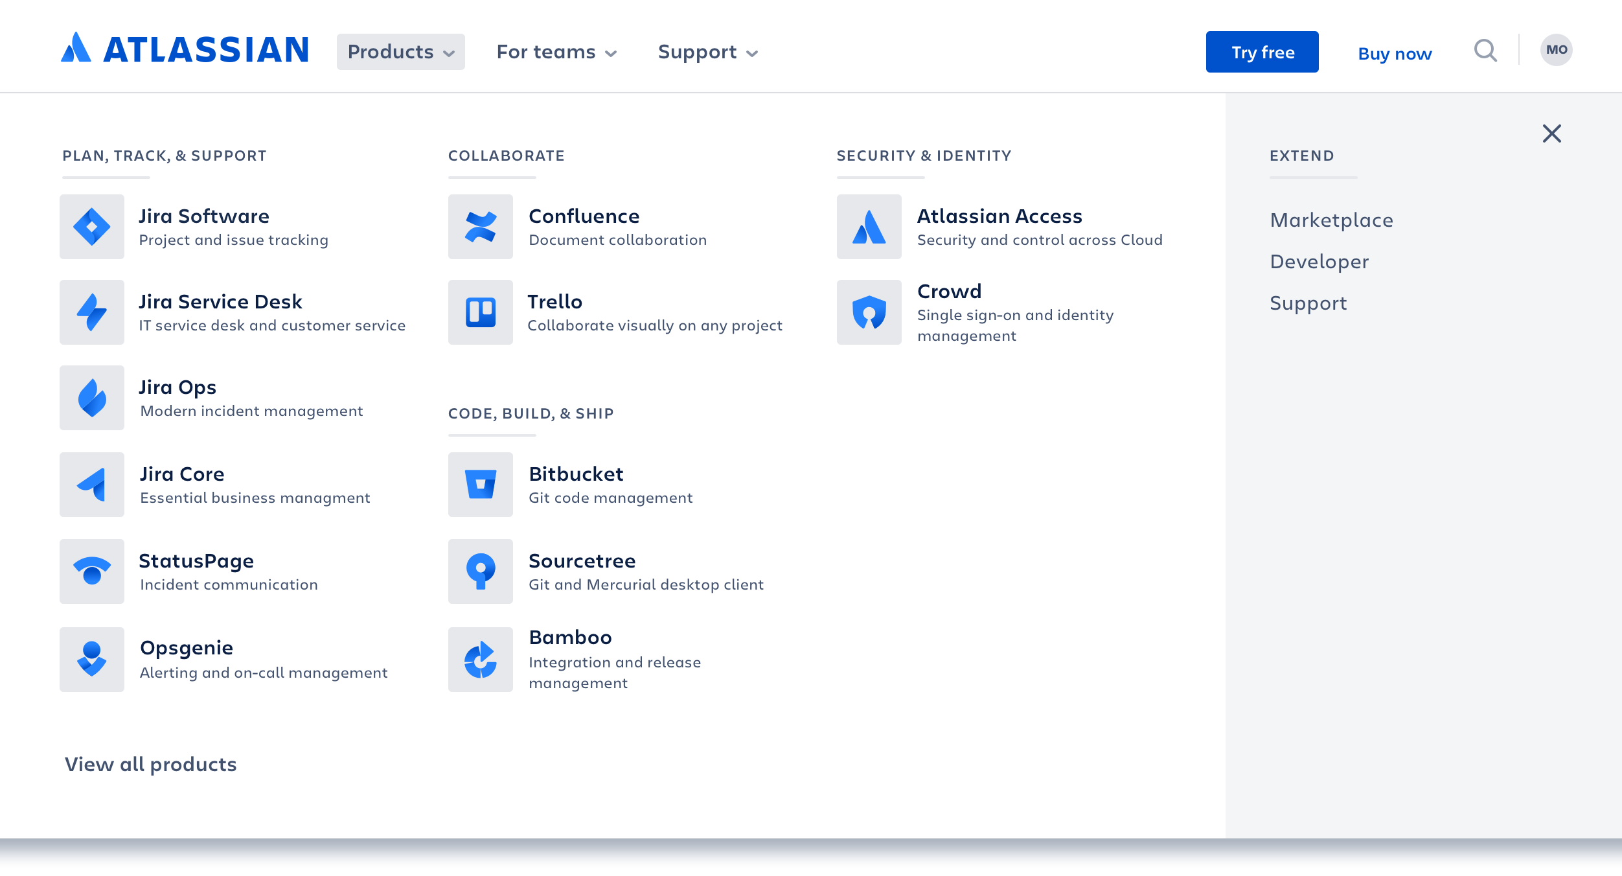
Task: Click the Trello board icon
Action: (481, 312)
